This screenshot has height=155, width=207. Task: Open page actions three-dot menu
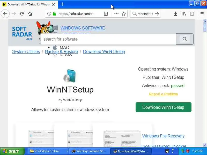[x=116, y=14]
